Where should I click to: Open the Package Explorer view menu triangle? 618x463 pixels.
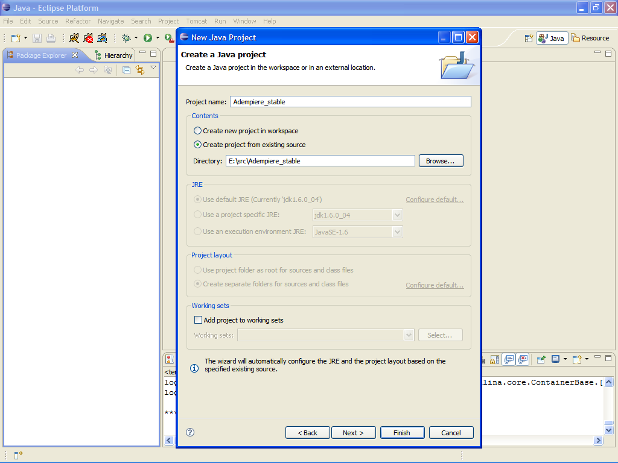153,68
